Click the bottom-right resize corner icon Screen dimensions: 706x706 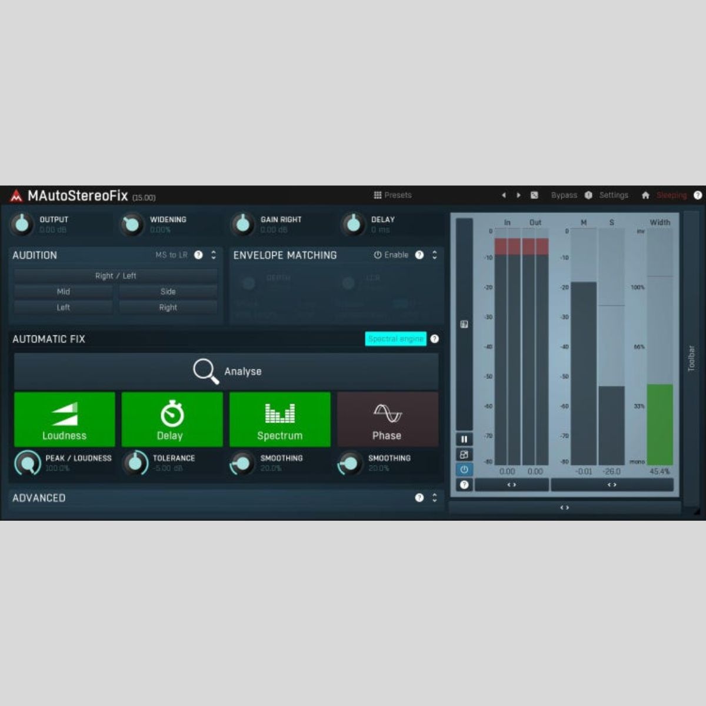(697, 513)
